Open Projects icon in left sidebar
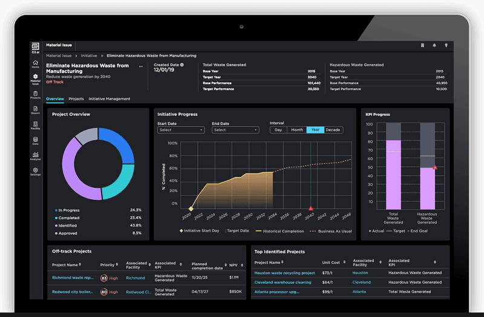The width and height of the screenshot is (484, 317). coord(36,94)
